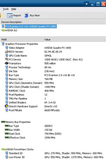Click the Device Description column header
Screen dimensions: 106x159
coord(28,22)
